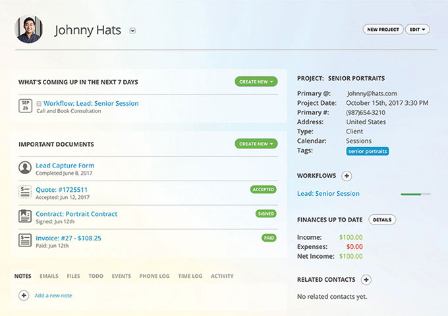
Task: Click 'Accepted: Jun 12, 2017' text
Action: coord(63,198)
